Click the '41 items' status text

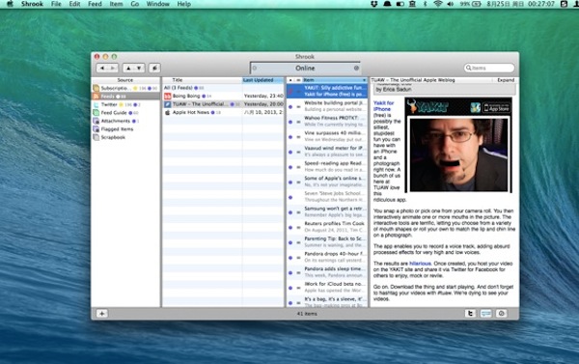pos(307,314)
